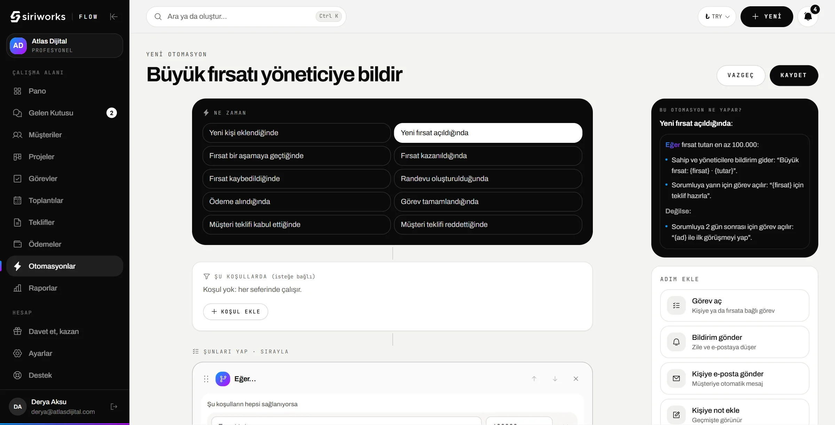Move the Eğer step up

(534, 379)
